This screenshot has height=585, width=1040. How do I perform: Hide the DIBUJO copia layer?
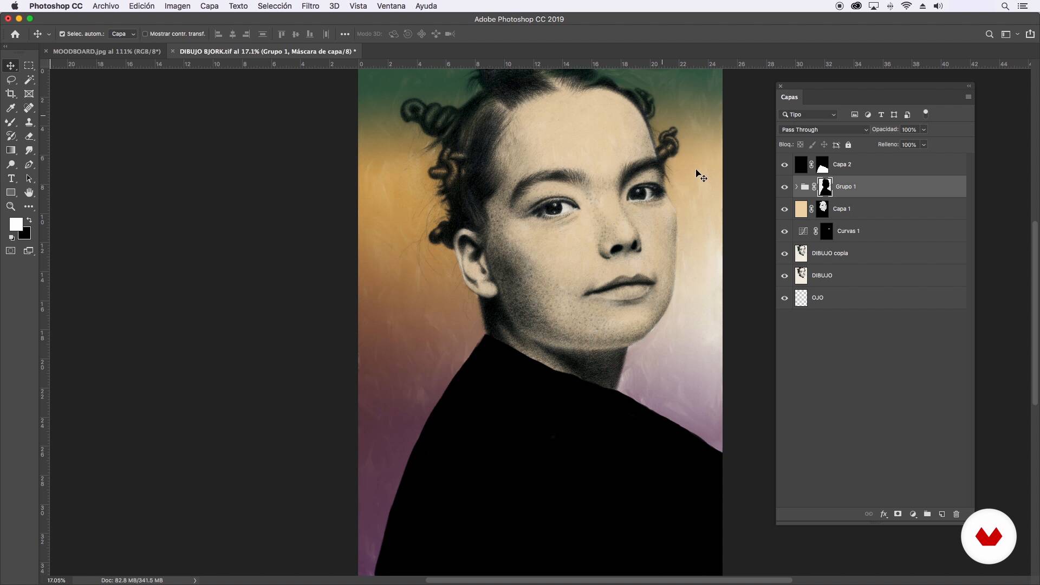(784, 253)
